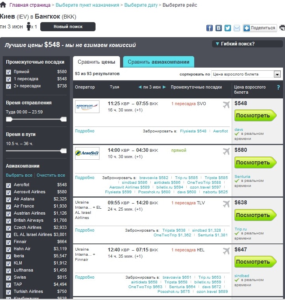
Task: Open Подробно for the AeroSvit flight
Action: coord(84,177)
